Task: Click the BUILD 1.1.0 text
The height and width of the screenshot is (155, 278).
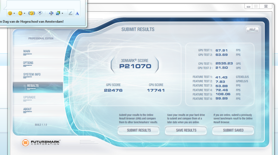Action: coord(41,125)
